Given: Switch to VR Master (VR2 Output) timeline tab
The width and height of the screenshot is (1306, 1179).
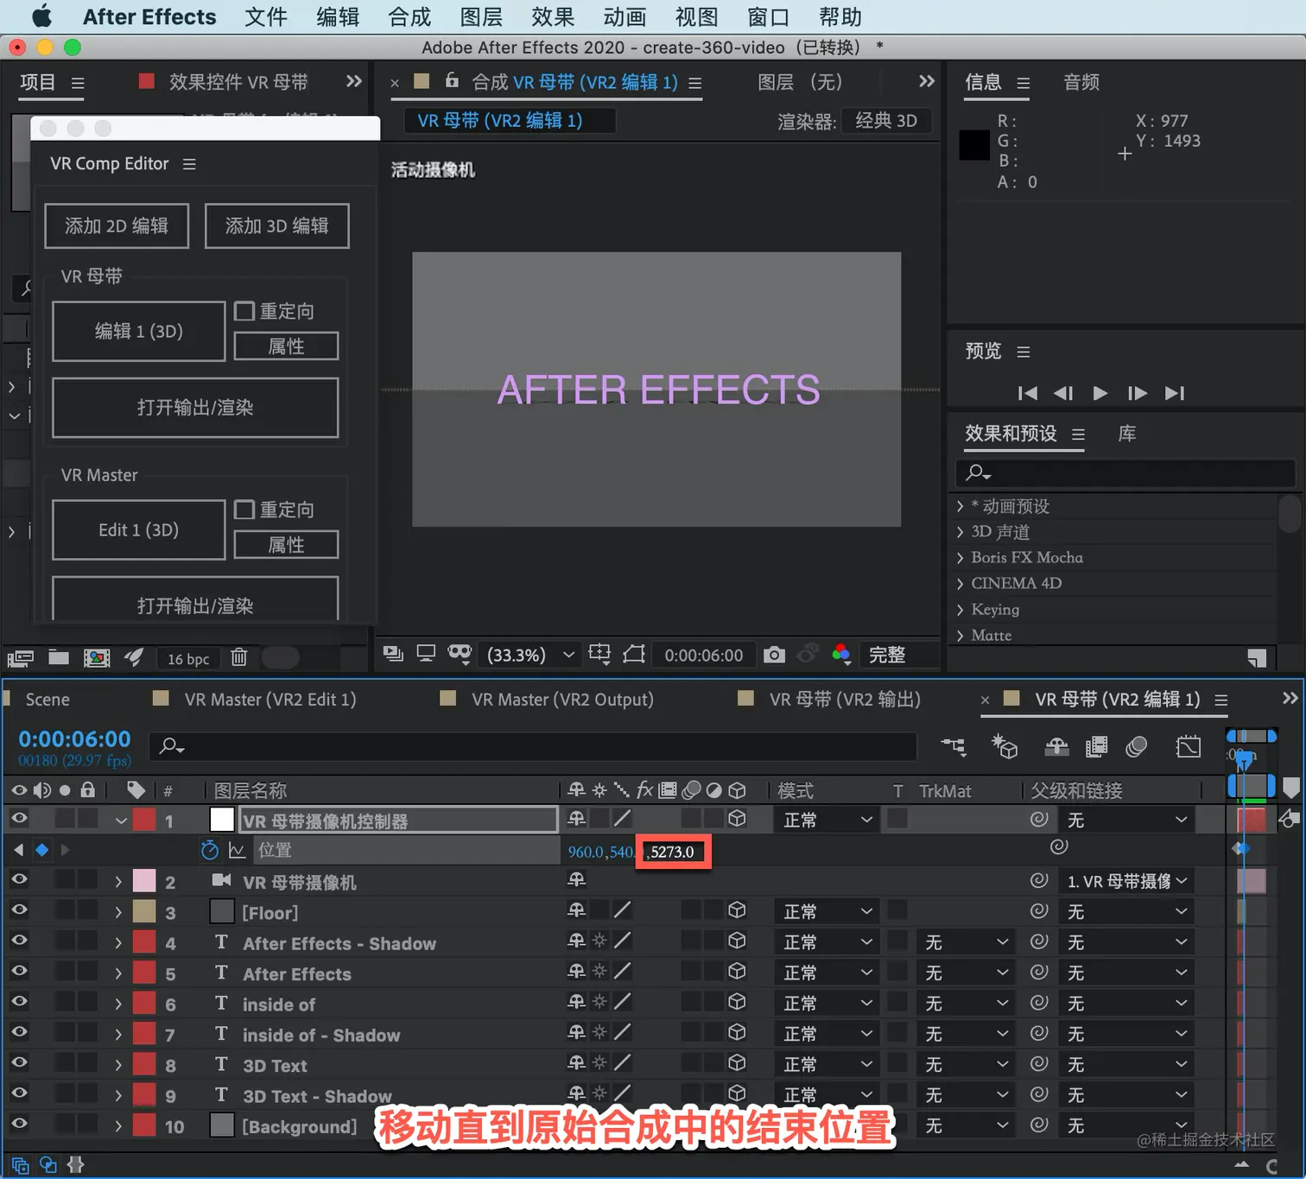Looking at the screenshot, I should coord(562,700).
